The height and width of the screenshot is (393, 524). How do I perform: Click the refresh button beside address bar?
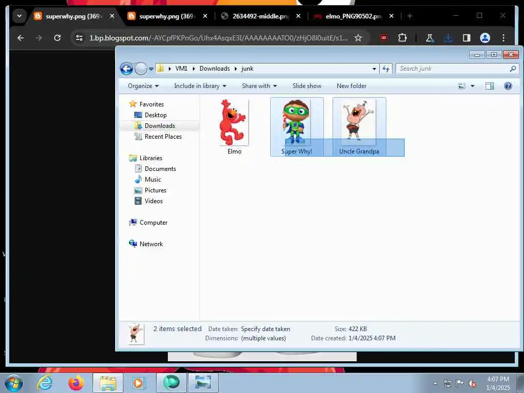pyautogui.click(x=386, y=69)
